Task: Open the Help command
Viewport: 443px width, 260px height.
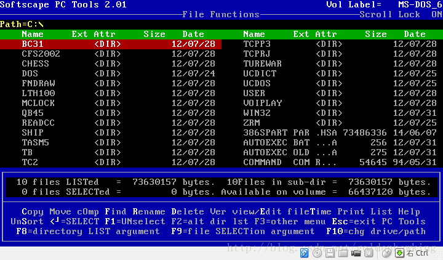Action: point(409,211)
